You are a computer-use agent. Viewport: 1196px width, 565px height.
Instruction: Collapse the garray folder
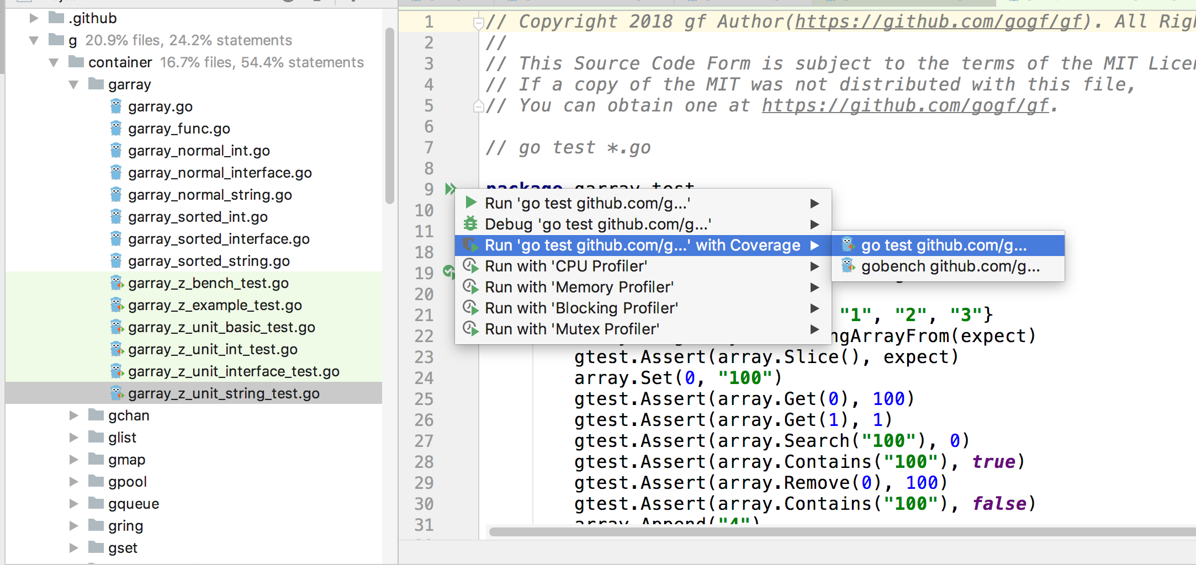[x=73, y=84]
